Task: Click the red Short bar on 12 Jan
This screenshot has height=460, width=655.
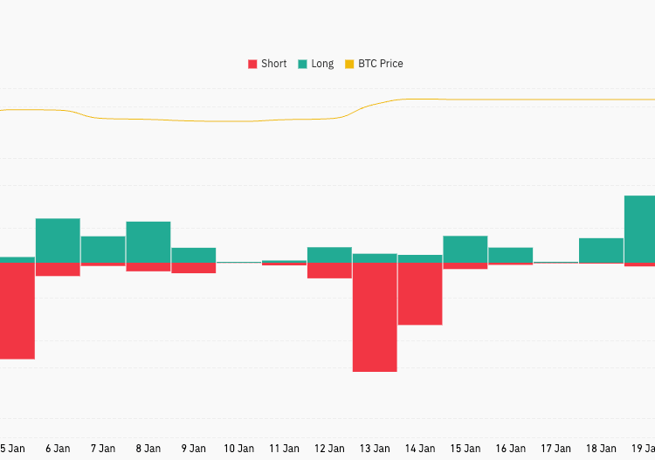Action: [x=329, y=271]
